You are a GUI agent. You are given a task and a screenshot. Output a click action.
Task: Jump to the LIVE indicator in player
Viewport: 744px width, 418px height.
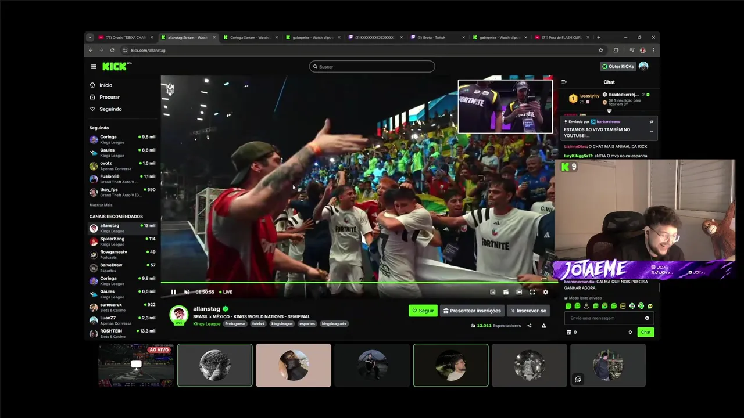(226, 292)
